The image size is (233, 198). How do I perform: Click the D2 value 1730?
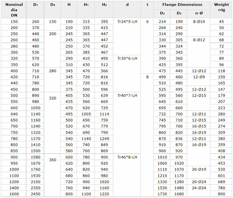click(x=162, y=194)
